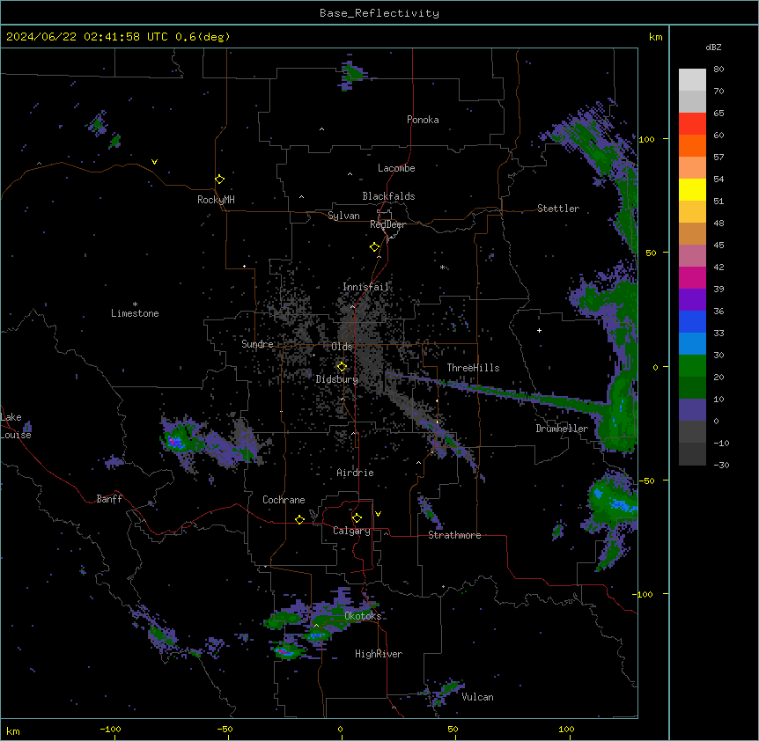The width and height of the screenshot is (759, 741).
Task: Click the Strathmore label
Action: (454, 535)
